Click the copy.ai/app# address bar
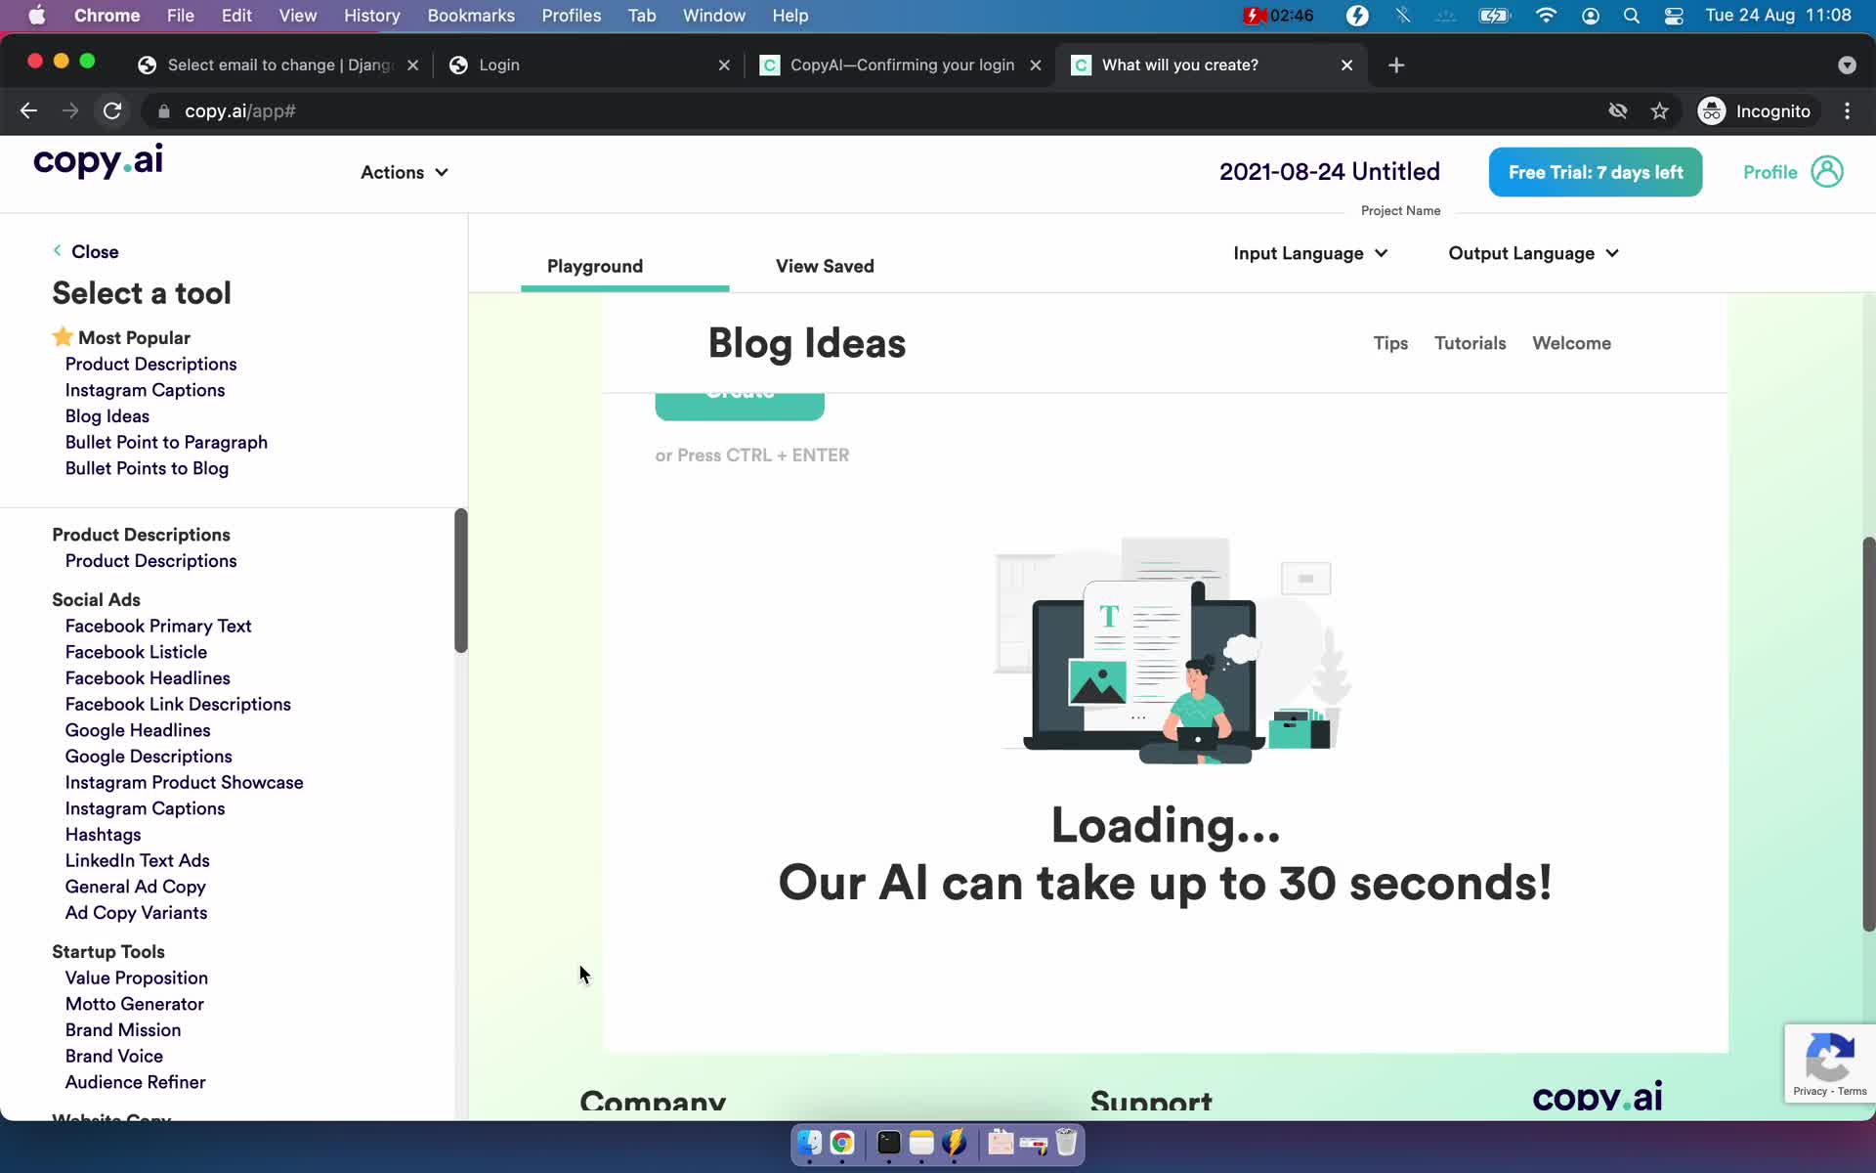The width and height of the screenshot is (1876, 1173). pyautogui.click(x=240, y=111)
